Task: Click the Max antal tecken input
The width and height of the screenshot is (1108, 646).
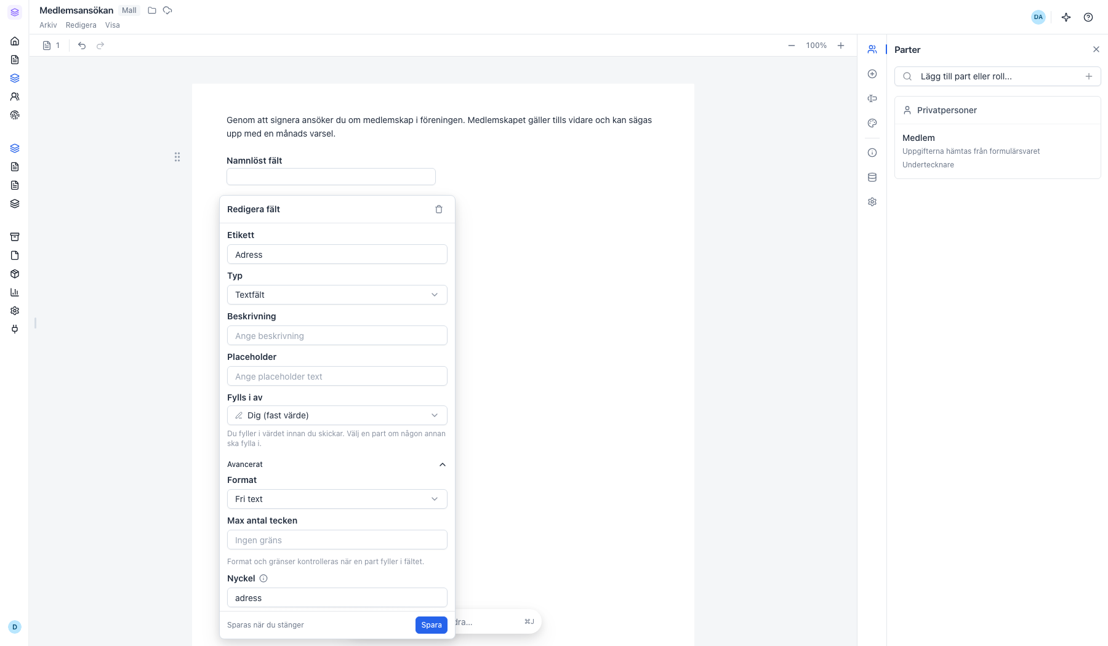Action: (x=337, y=540)
